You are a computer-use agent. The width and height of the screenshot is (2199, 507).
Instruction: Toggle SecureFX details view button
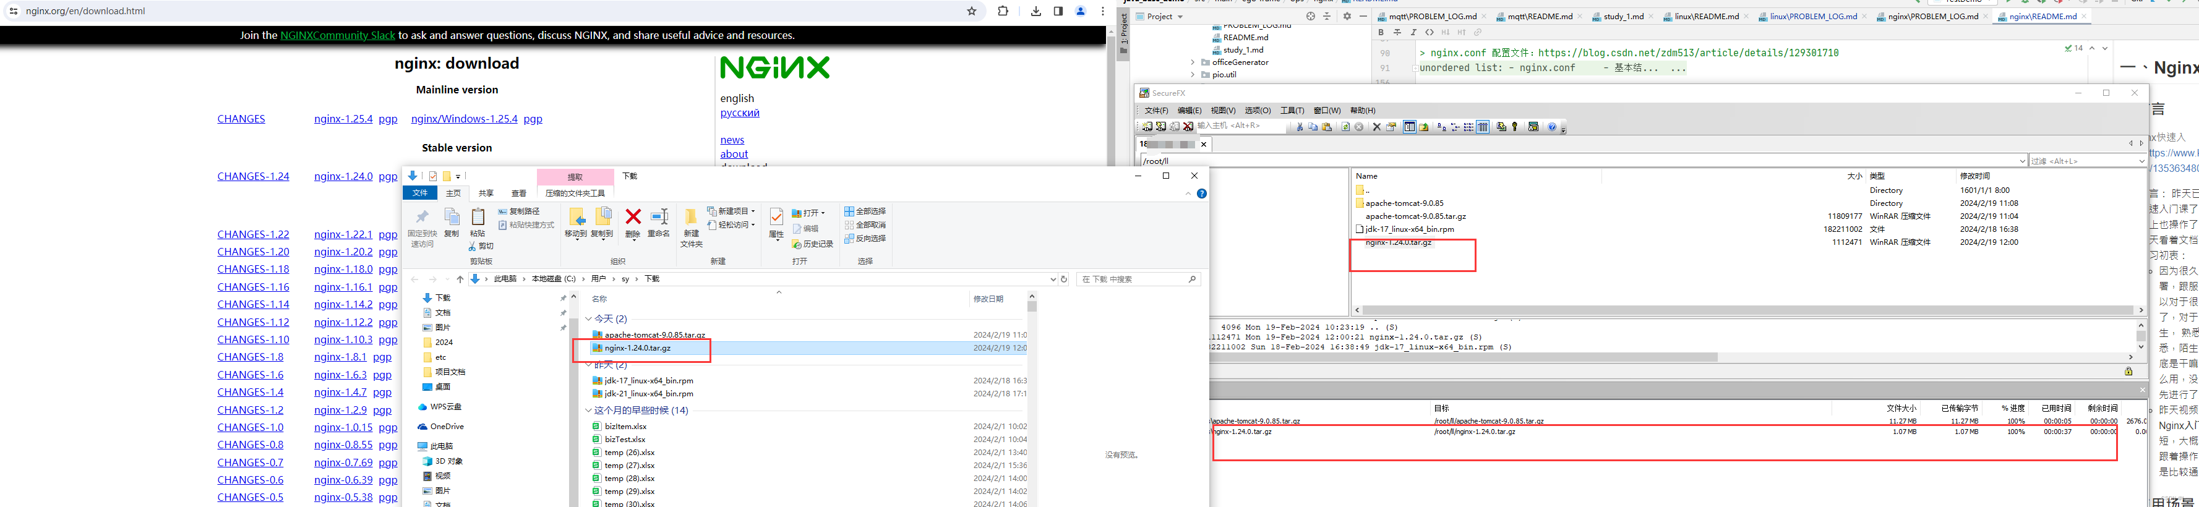coord(1483,126)
